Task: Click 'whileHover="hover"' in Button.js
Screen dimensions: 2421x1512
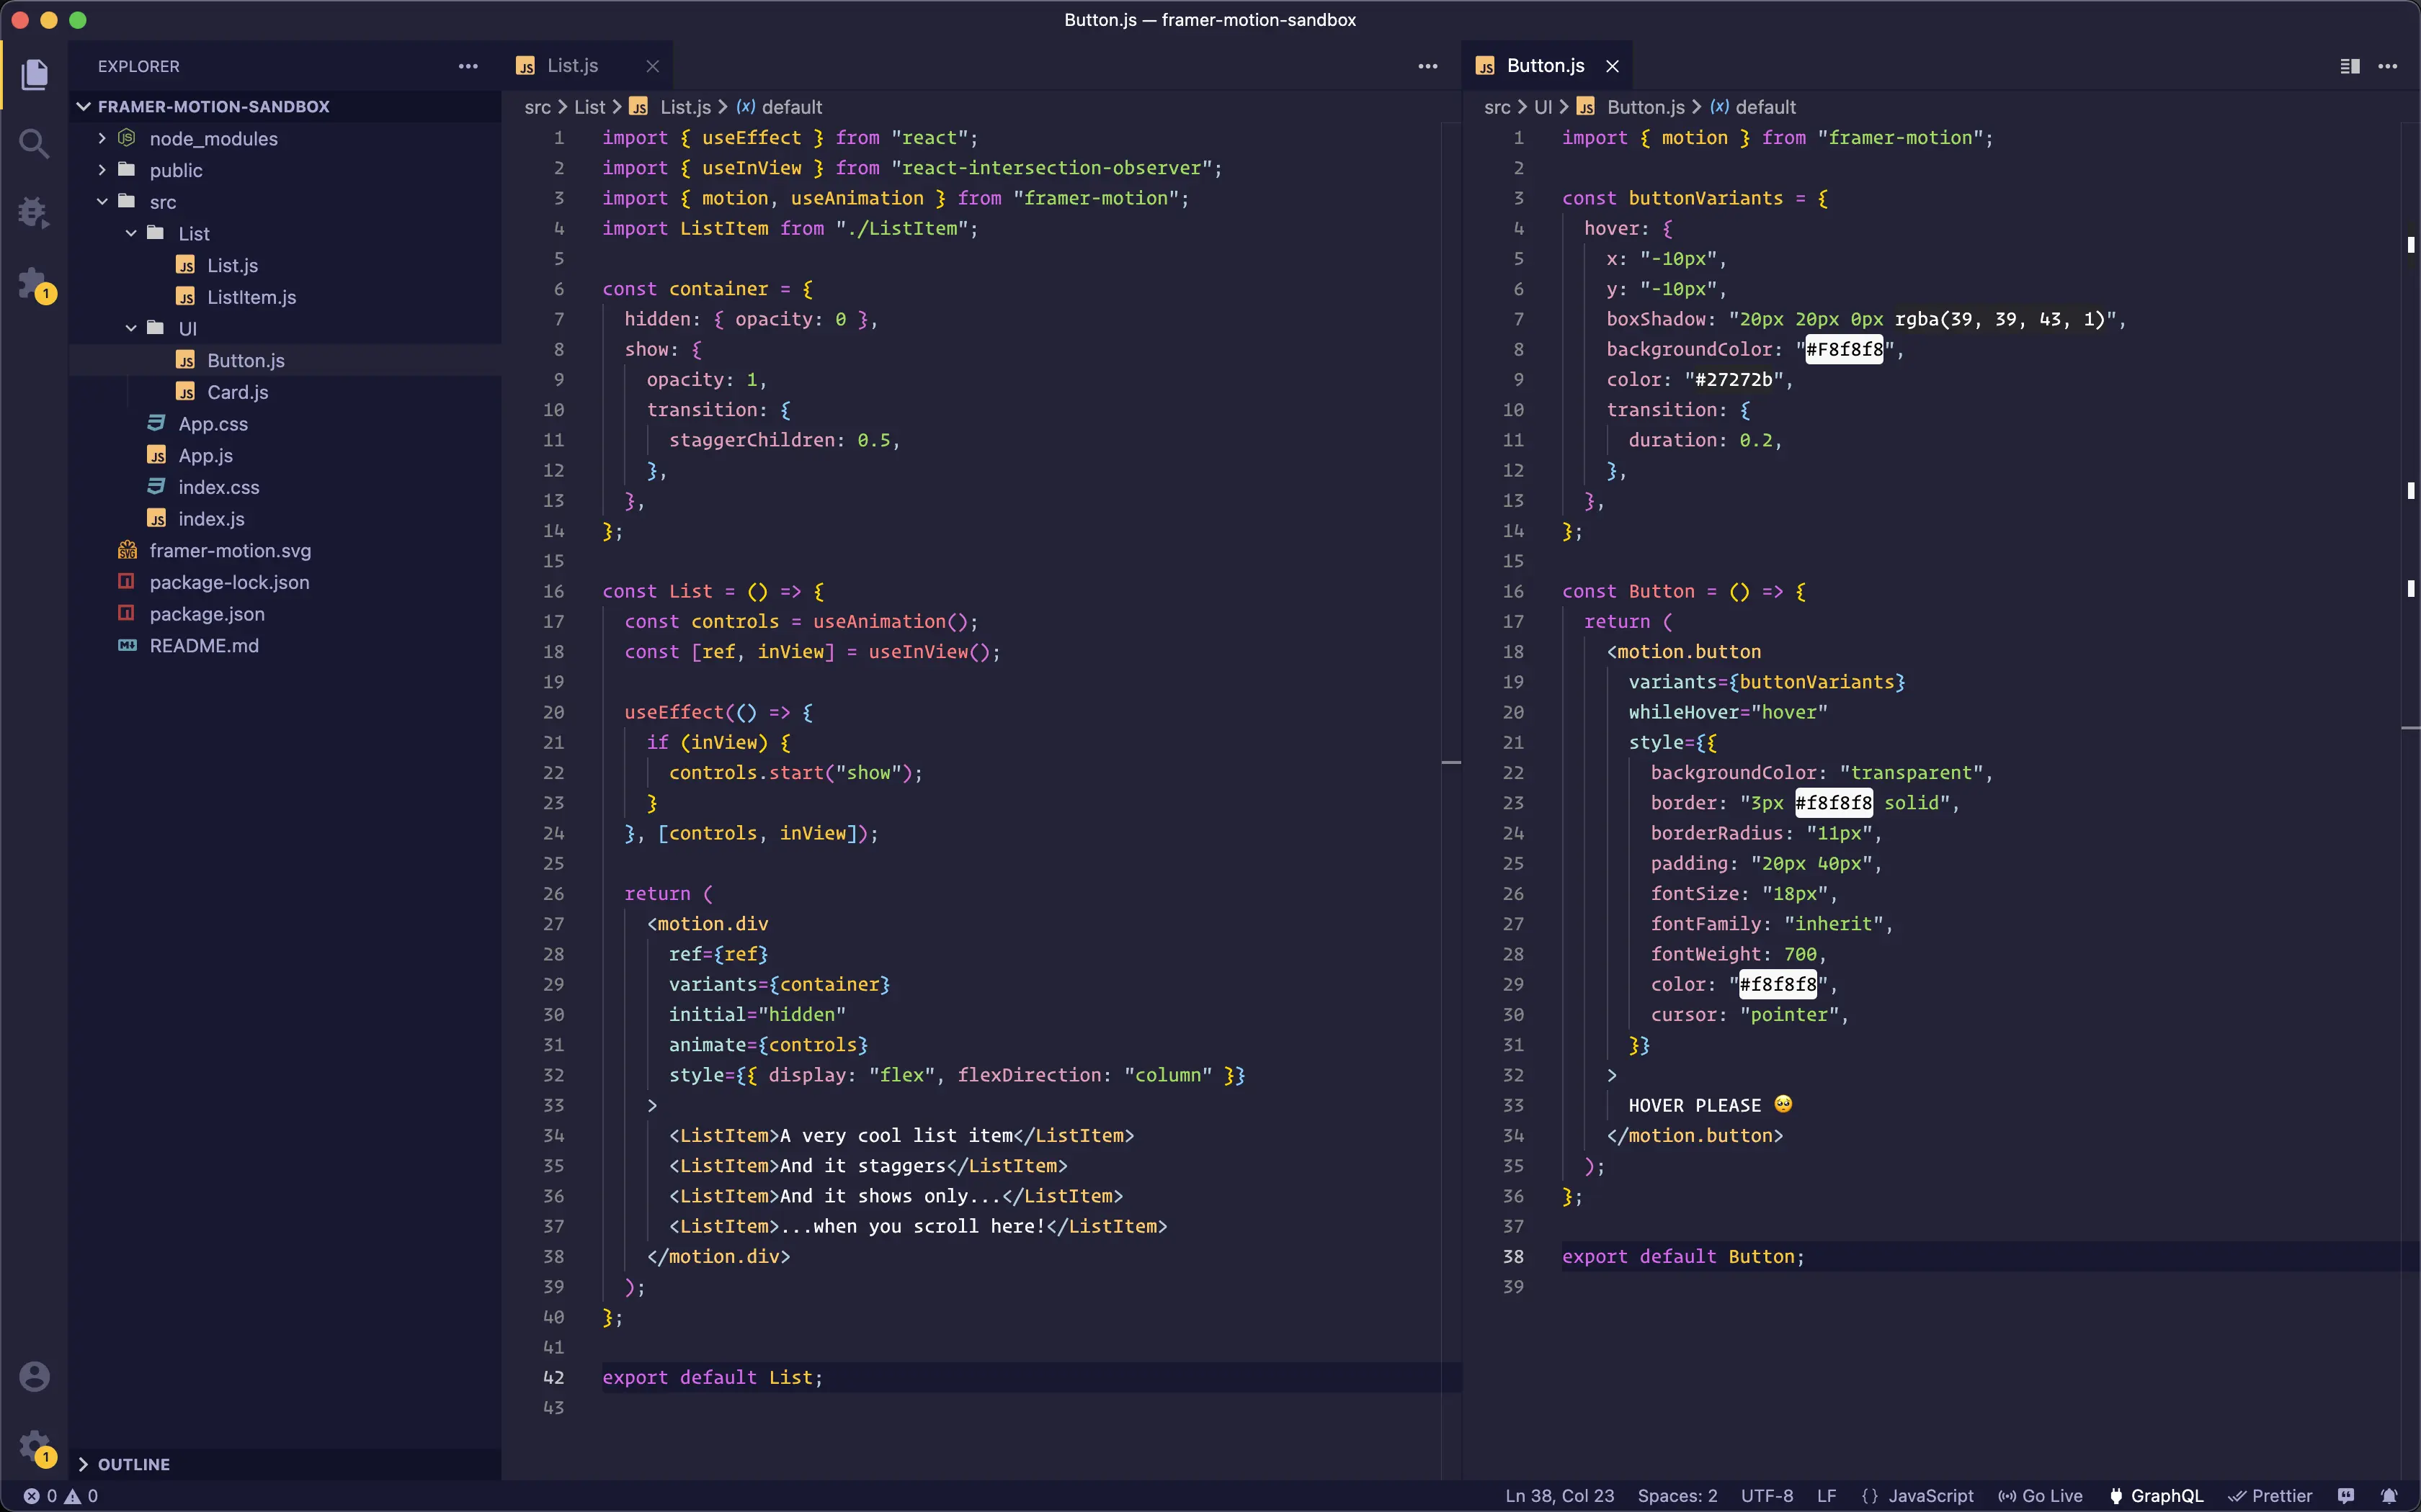Action: point(1728,713)
